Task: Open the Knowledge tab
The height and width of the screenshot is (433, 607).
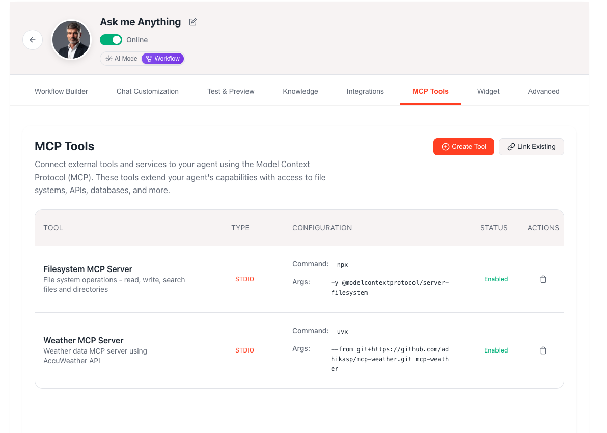Action: point(300,91)
